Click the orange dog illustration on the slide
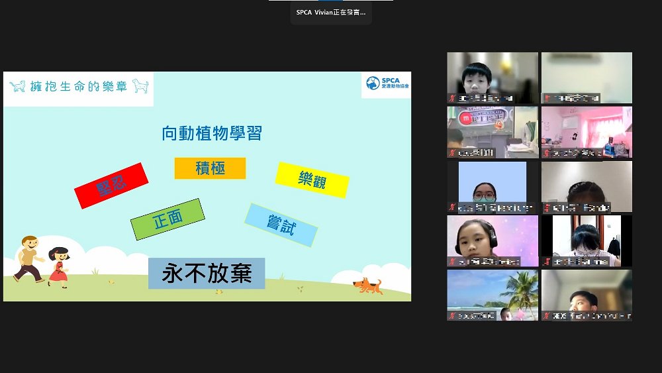Screen dimensions: 662x373 coord(367,286)
